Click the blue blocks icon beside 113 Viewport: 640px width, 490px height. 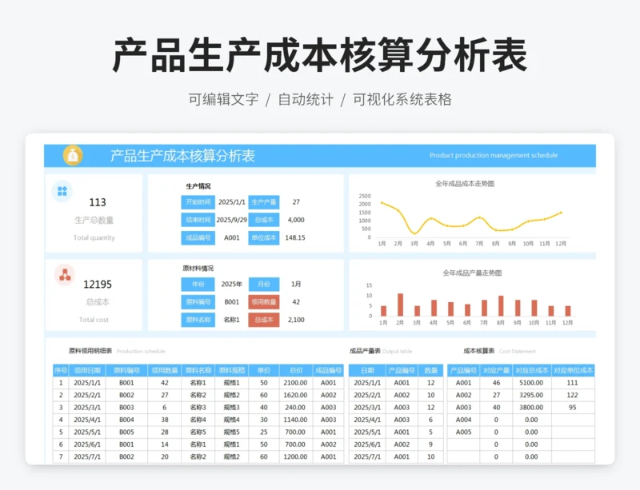pyautogui.click(x=62, y=191)
